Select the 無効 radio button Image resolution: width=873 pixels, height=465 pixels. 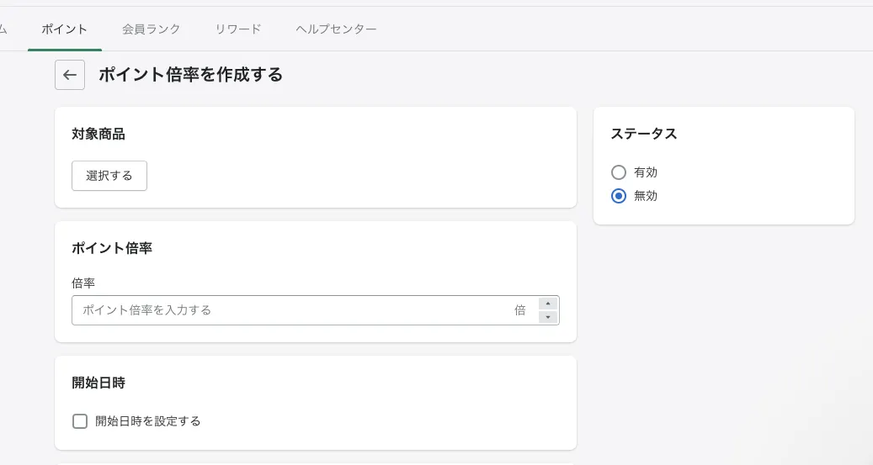coord(619,196)
